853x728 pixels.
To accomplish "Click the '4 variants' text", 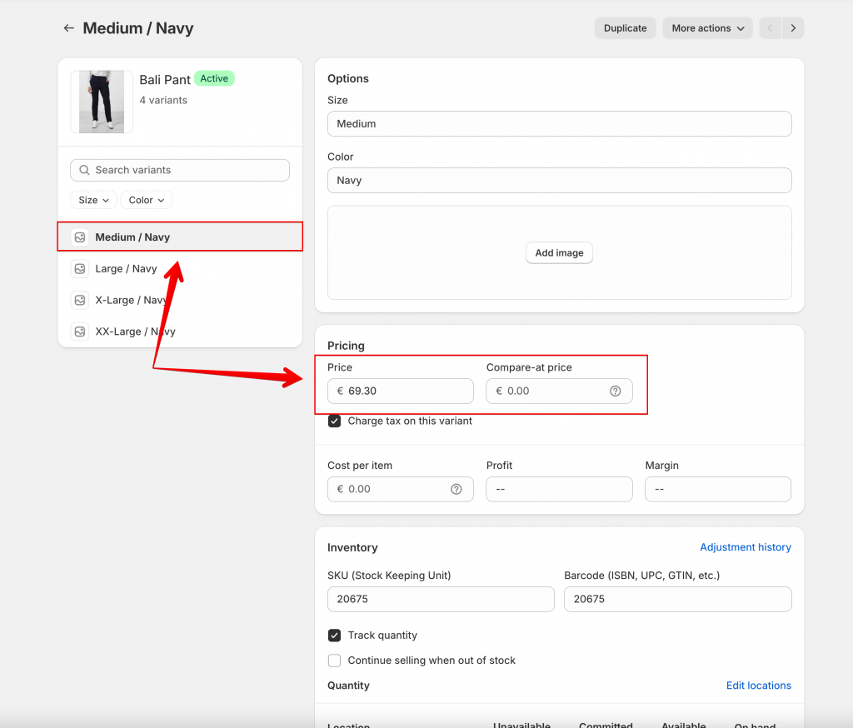I will (163, 100).
